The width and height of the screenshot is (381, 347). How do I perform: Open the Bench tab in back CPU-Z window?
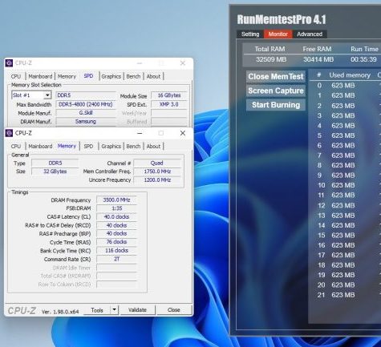click(133, 76)
